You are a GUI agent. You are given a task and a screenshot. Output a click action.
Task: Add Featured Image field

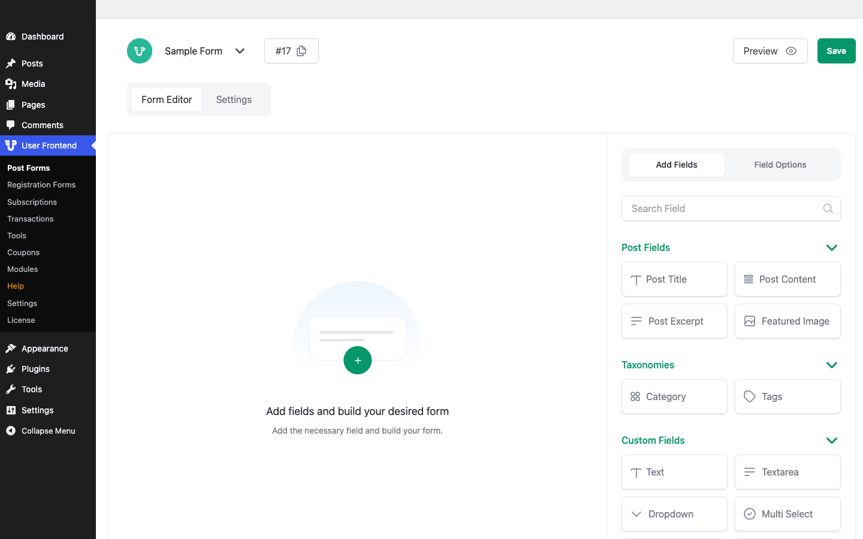pyautogui.click(x=787, y=321)
